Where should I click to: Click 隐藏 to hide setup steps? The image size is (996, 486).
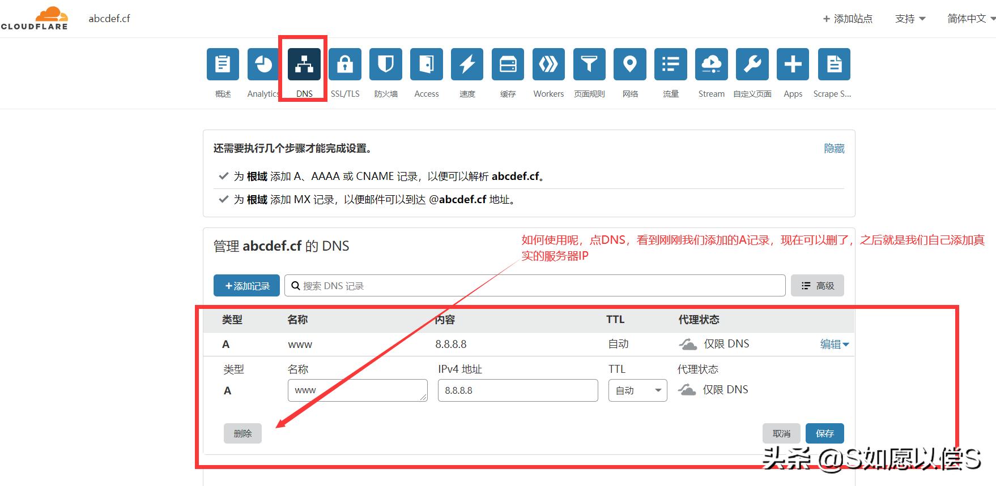(834, 148)
